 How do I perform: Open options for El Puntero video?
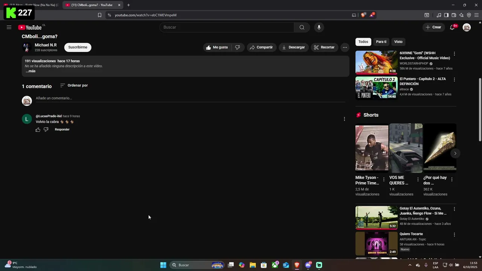pyautogui.click(x=454, y=79)
